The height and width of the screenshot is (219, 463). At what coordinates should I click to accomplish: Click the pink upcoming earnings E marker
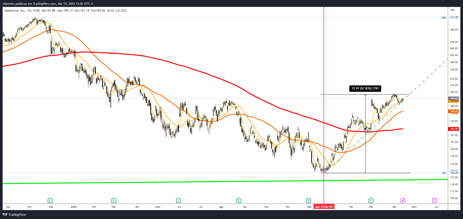tap(434, 201)
